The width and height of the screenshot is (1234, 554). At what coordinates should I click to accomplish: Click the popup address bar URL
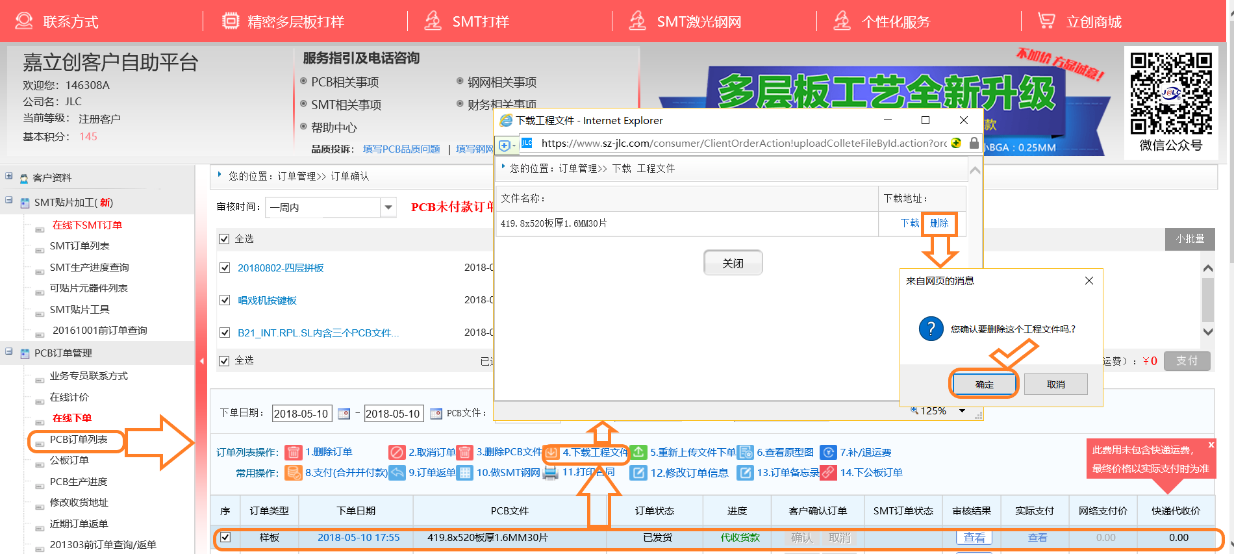click(x=744, y=144)
